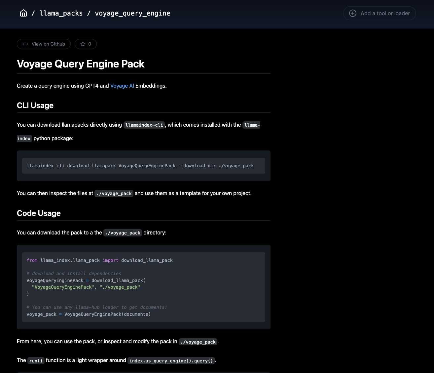The image size is (434, 373).
Task: Click the star count number 0
Action: 90,44
